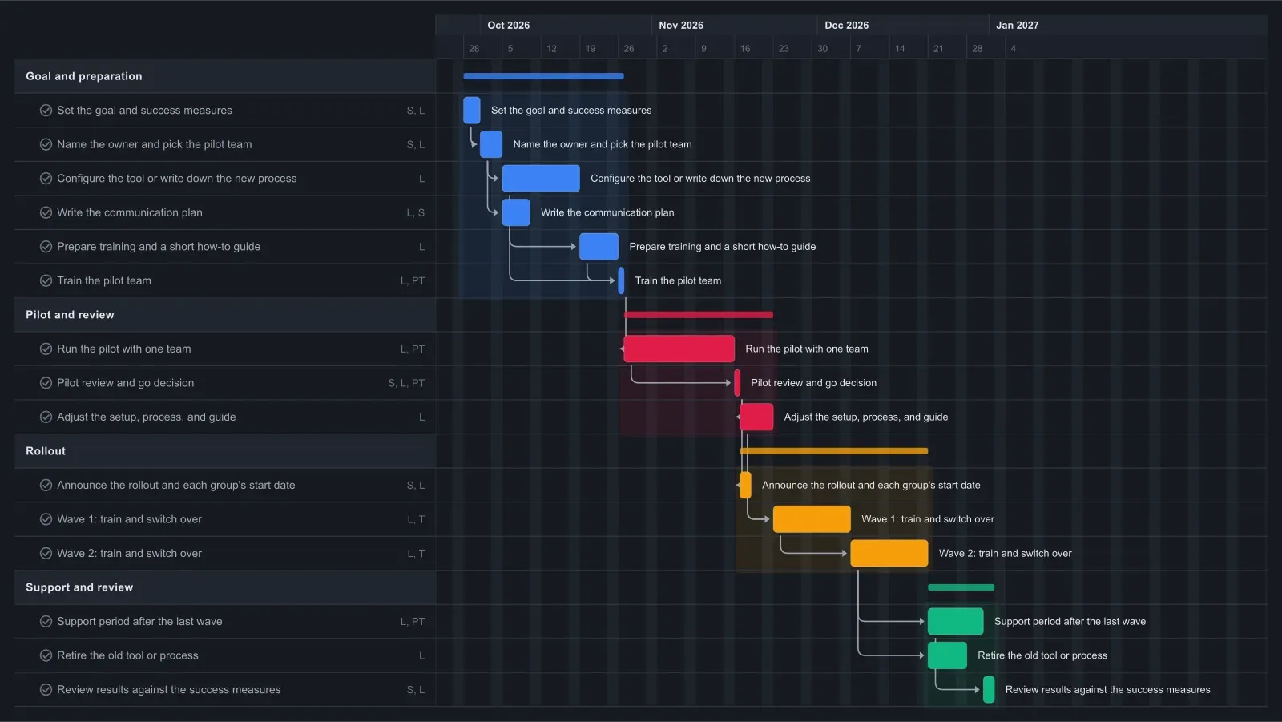Viewport: 1282px width, 722px height.
Task: Click the check icon for Wave 1: train and switch over
Action: 46,519
